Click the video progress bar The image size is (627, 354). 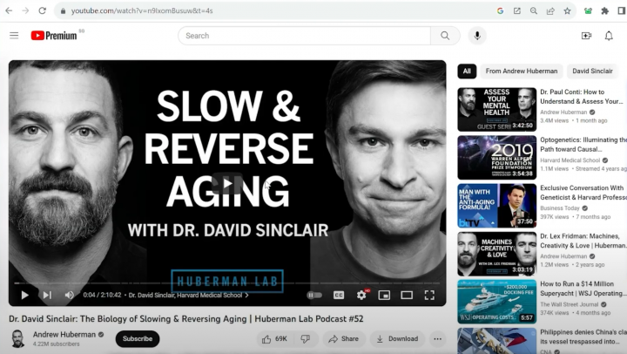226,283
